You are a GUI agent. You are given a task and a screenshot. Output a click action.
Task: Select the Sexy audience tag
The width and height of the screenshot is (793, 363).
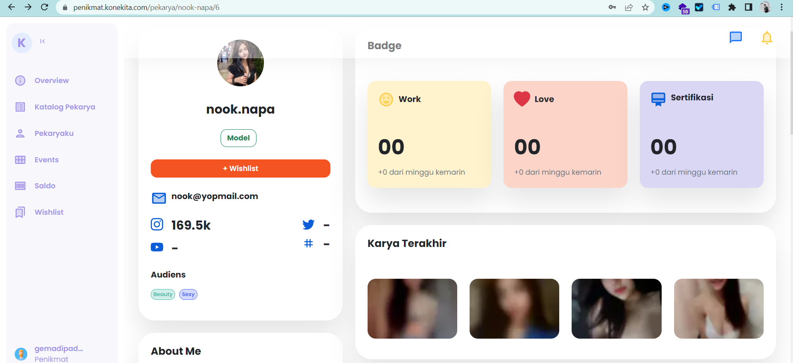(x=188, y=294)
